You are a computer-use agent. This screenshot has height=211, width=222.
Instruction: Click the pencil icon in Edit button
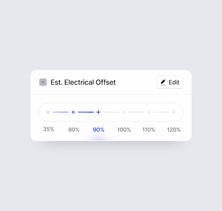pos(163,82)
